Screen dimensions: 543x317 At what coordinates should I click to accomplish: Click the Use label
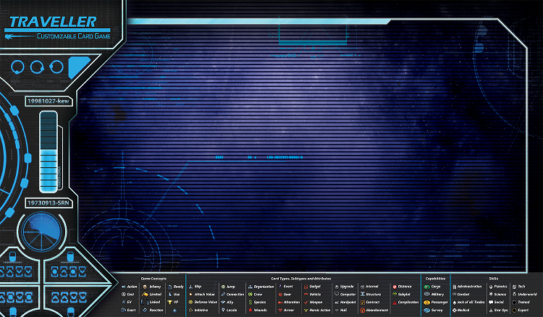pyautogui.click(x=177, y=295)
